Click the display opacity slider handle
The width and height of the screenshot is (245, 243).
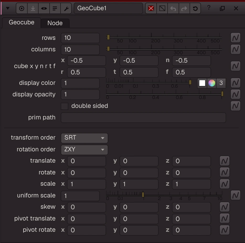point(222,94)
